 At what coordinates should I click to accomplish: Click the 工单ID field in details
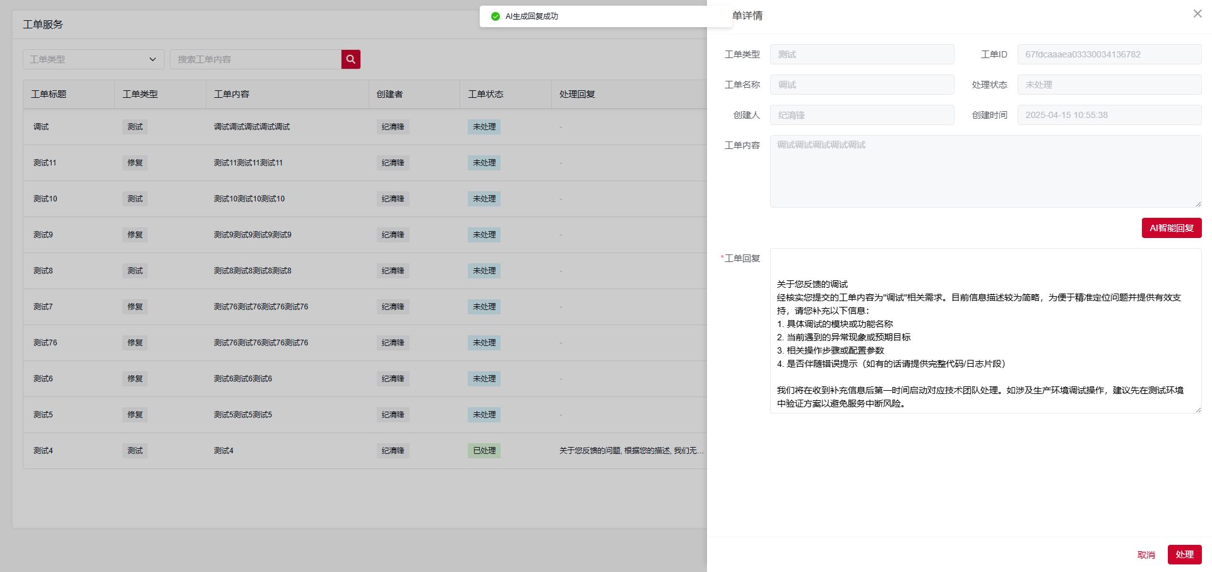point(1108,54)
